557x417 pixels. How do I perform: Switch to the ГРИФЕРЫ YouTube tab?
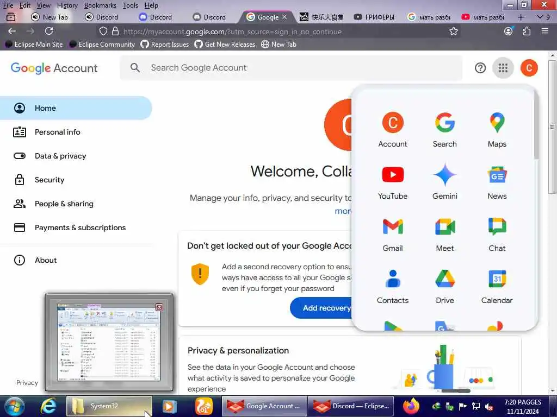click(x=375, y=17)
